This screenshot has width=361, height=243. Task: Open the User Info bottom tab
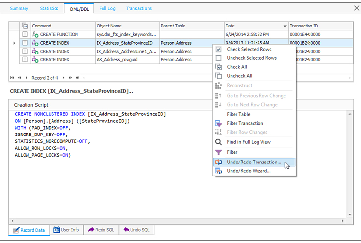point(66,230)
